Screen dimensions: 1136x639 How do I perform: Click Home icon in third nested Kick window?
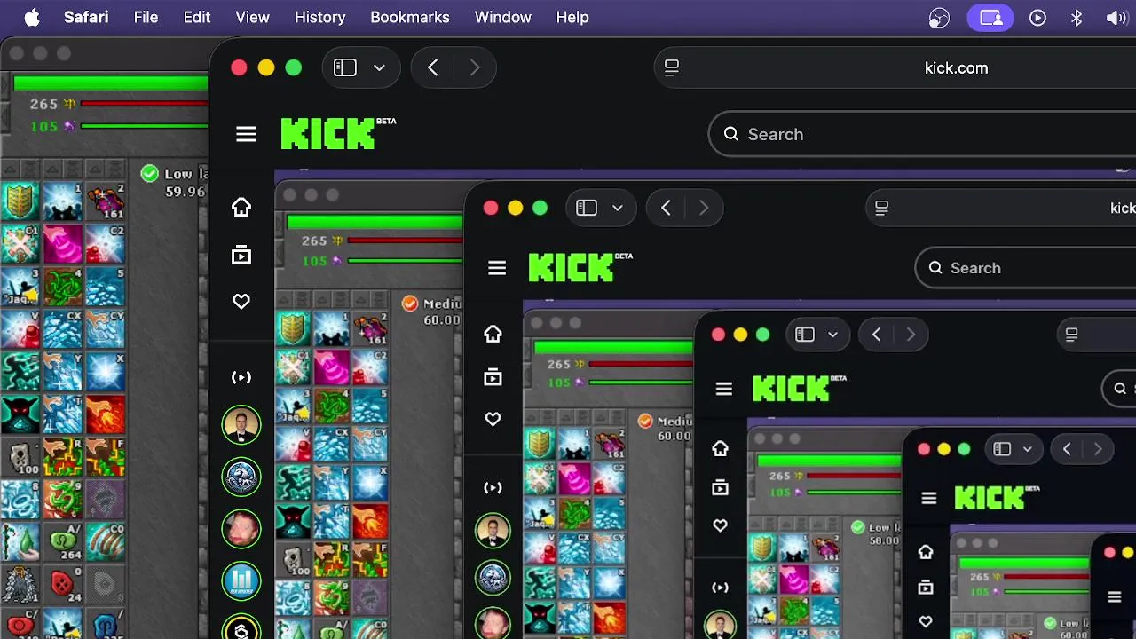coord(720,448)
